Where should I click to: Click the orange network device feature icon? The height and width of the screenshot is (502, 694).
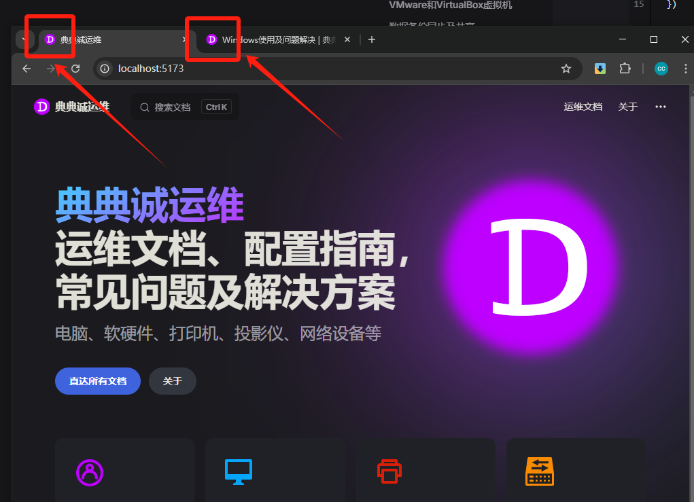(540, 471)
